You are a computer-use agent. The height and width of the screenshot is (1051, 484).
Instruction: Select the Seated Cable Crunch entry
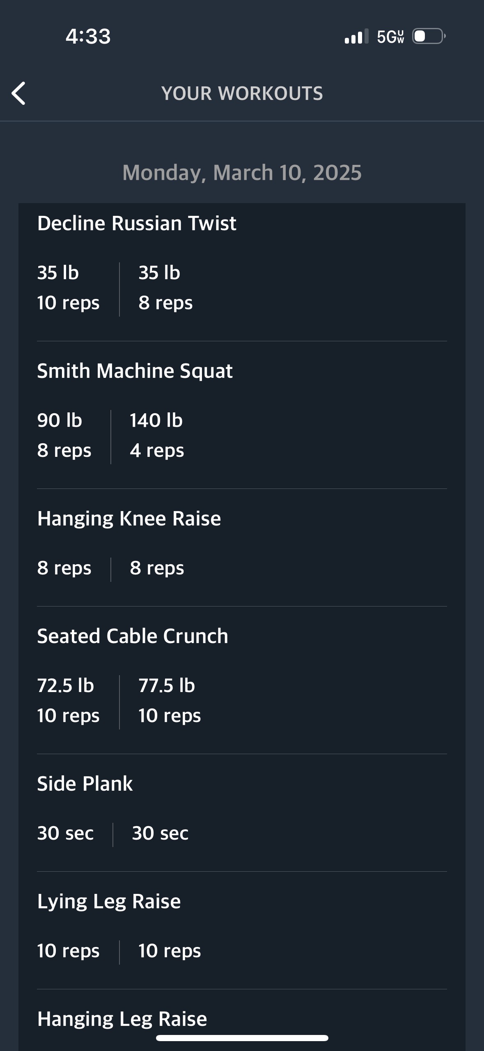pyautogui.click(x=242, y=681)
